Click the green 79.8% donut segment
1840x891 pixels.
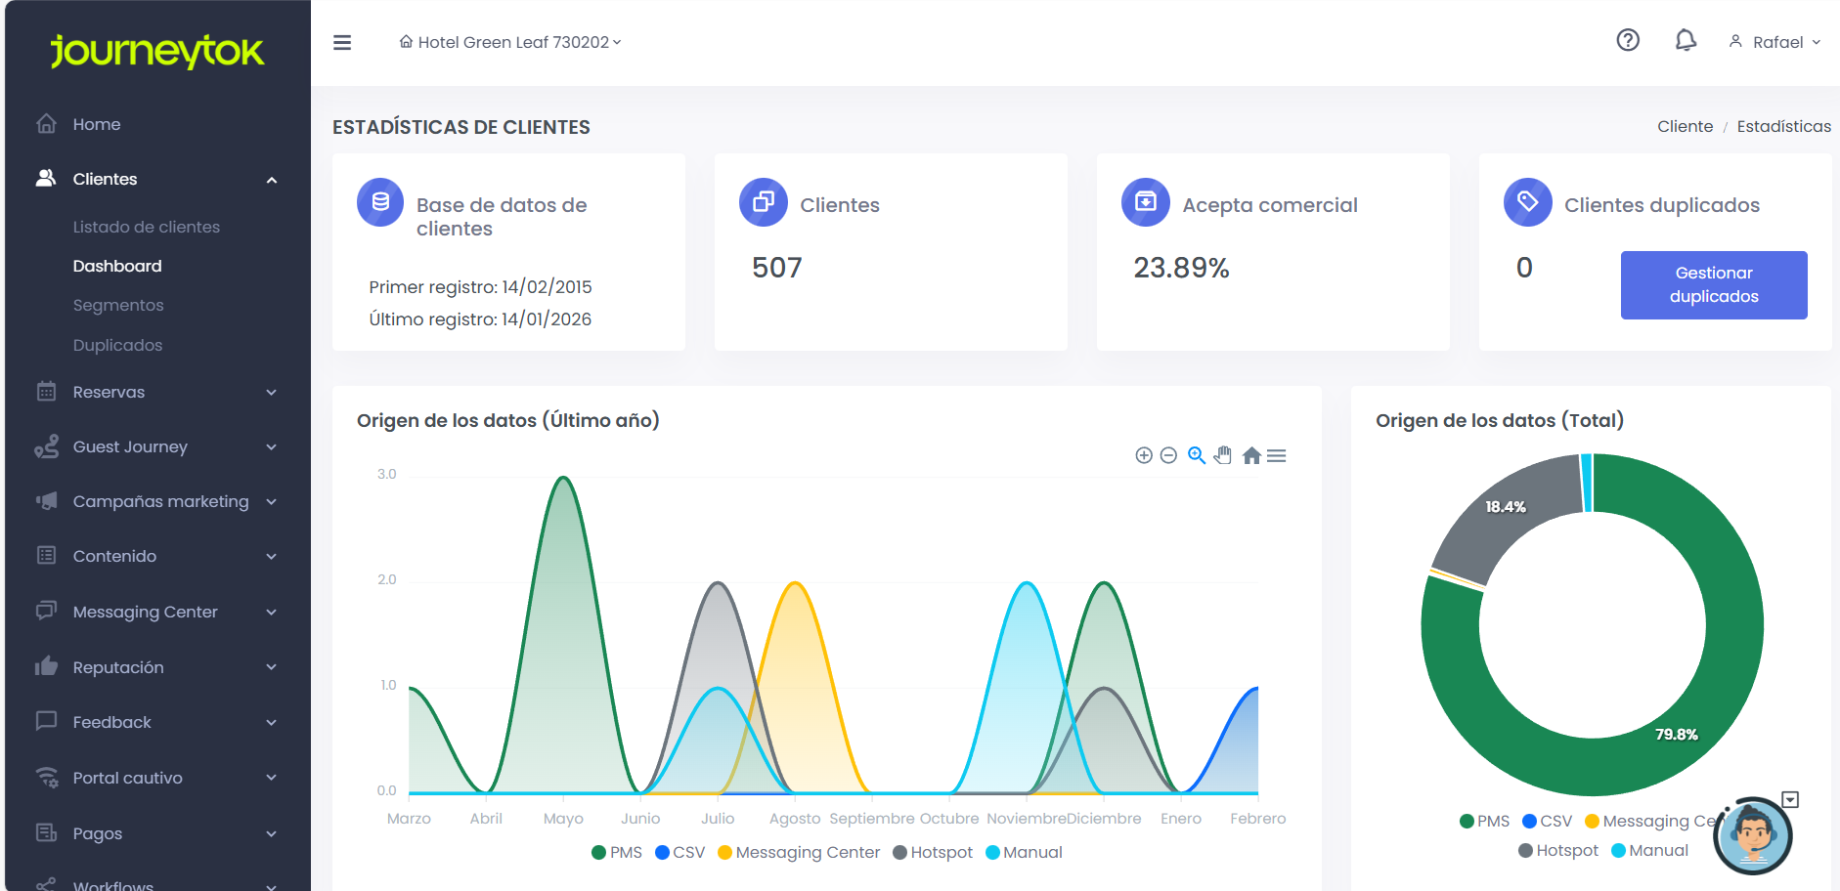(1677, 735)
